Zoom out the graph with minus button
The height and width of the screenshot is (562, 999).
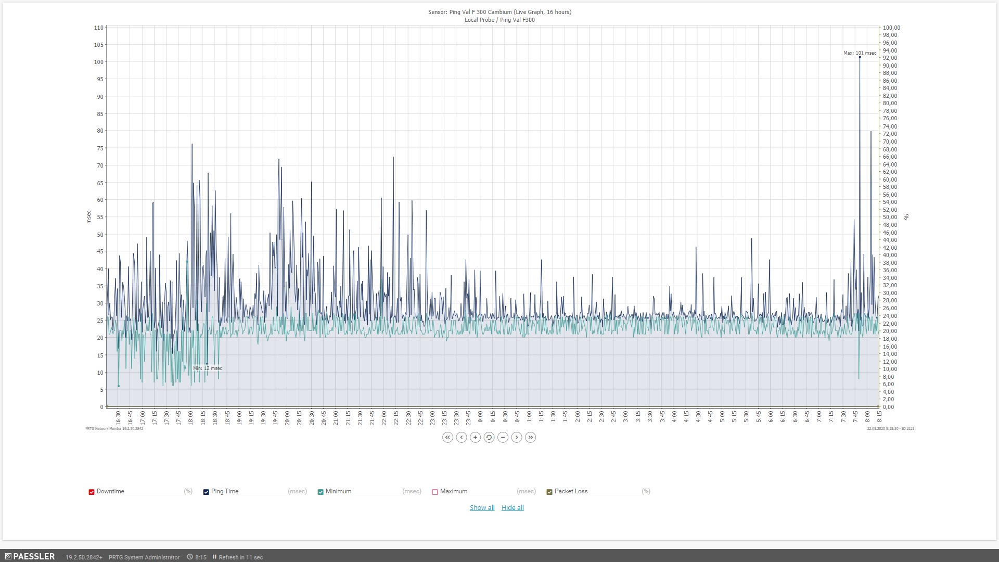(x=503, y=438)
